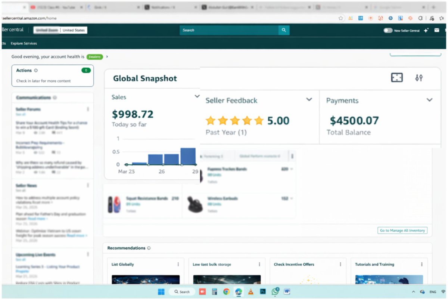The height and width of the screenshot is (299, 448).
Task: Click the Seller Forums heading
Action: click(x=28, y=109)
